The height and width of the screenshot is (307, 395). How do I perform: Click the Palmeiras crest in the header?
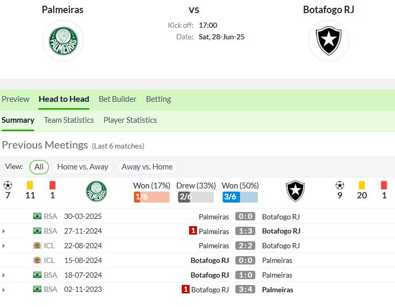tap(63, 41)
